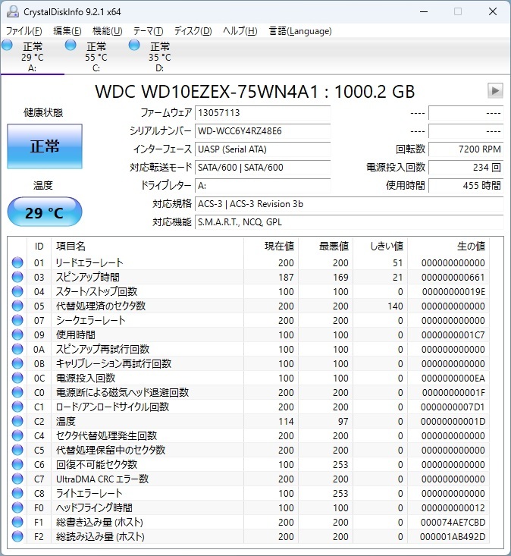Click the features field S.M.A.R.T., NCQ, GPL
511x556 pixels.
tap(349, 222)
